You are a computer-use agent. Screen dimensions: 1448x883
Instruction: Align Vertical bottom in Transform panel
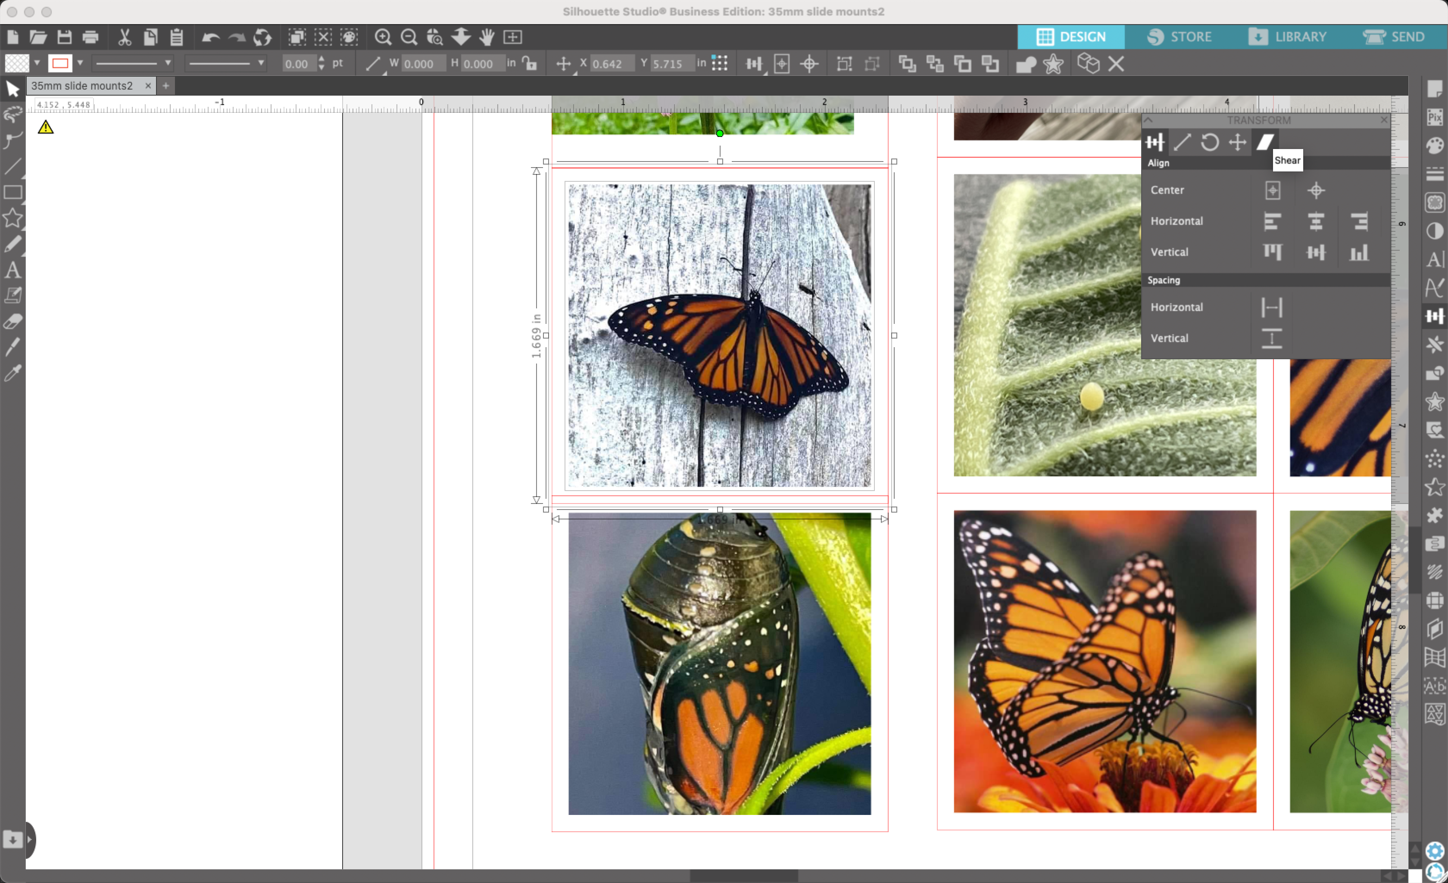coord(1359,252)
